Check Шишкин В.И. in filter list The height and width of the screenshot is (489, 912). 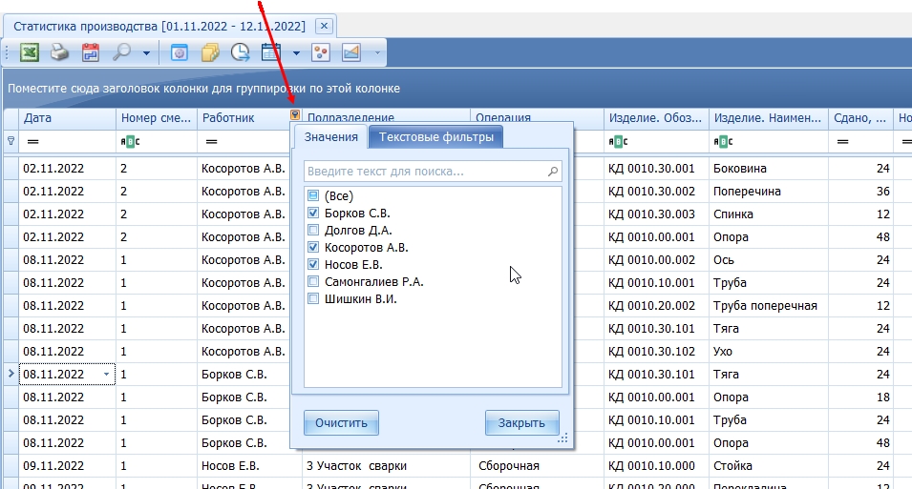point(313,298)
